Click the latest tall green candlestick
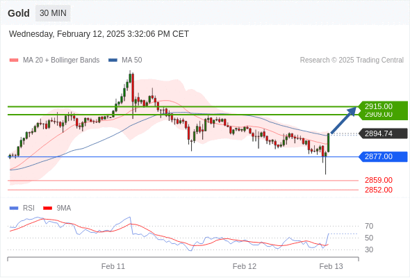The image size is (410, 278). pyautogui.click(x=329, y=142)
